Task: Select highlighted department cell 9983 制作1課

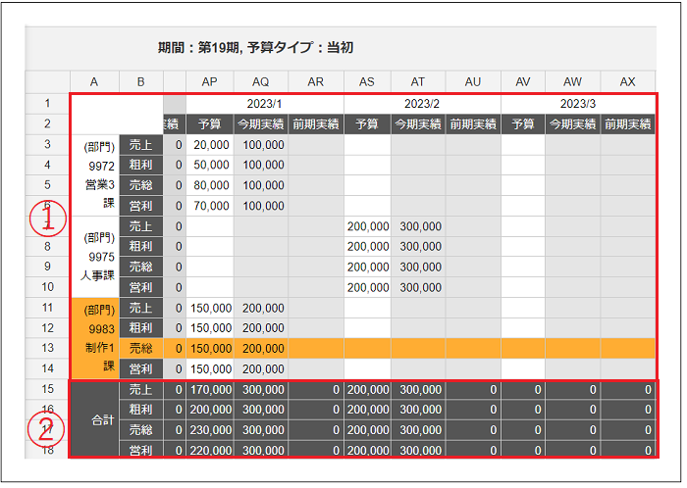Action: click(x=95, y=338)
